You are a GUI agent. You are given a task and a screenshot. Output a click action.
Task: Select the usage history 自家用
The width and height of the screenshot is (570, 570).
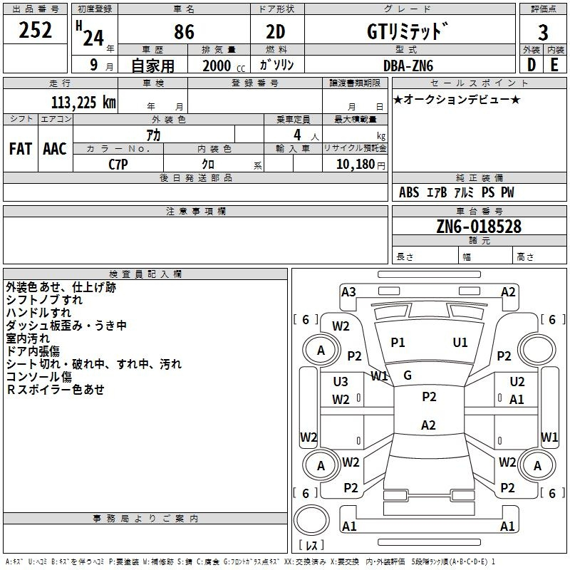click(x=152, y=66)
